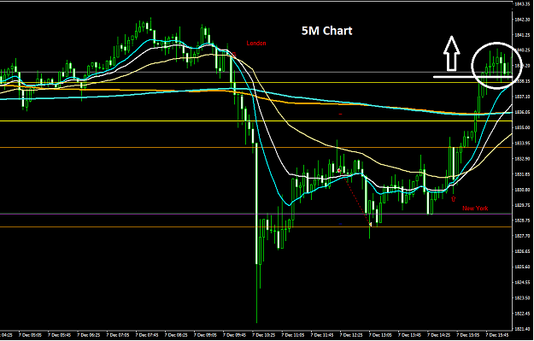
Task: Click the red New York session label
Action: 475,209
